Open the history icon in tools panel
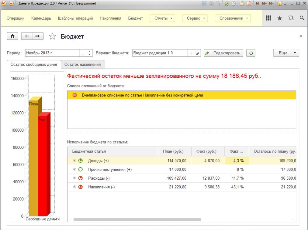This screenshot has height=230, width=308. coord(291,18)
